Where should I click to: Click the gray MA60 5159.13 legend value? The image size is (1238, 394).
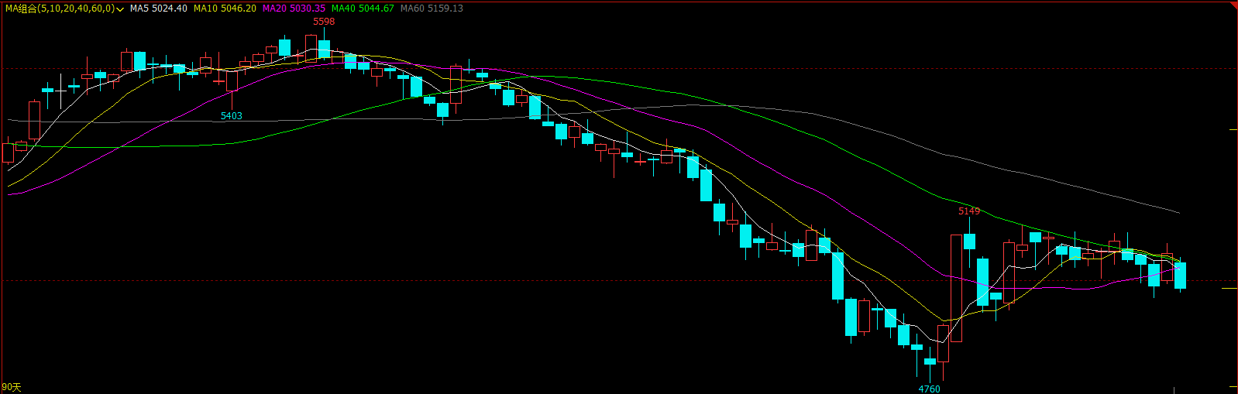coord(432,9)
